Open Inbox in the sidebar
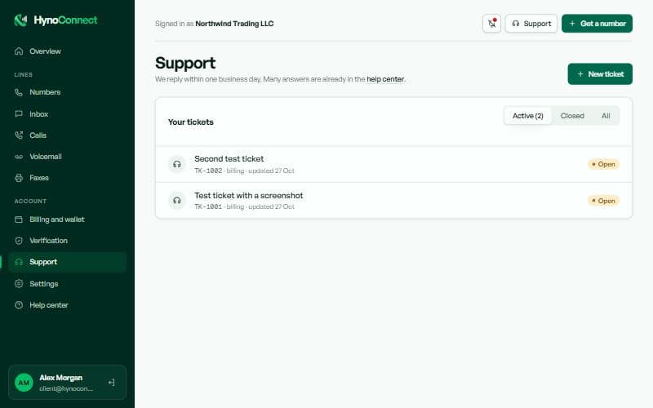This screenshot has height=408, width=653. tap(68, 114)
